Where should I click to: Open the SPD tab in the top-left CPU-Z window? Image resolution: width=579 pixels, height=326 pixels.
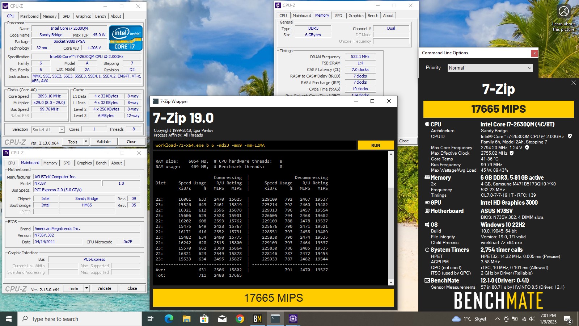[x=66, y=16]
